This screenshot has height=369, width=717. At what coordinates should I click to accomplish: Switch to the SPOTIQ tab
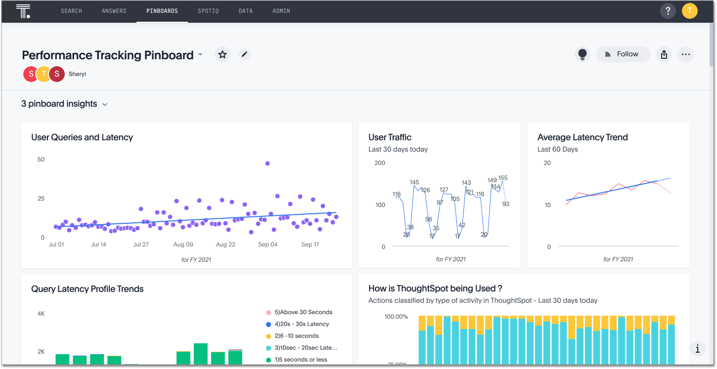(208, 10)
